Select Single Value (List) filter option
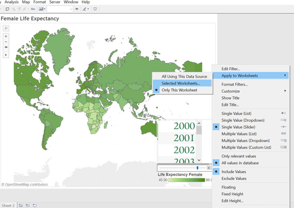 pos(236,114)
